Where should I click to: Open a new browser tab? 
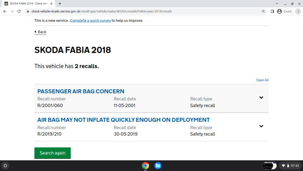(x=60, y=3)
